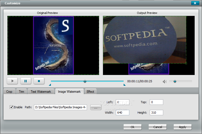This screenshot has width=202, height=134.
Task: Click the Top position field
Action: pyautogui.click(x=156, y=102)
